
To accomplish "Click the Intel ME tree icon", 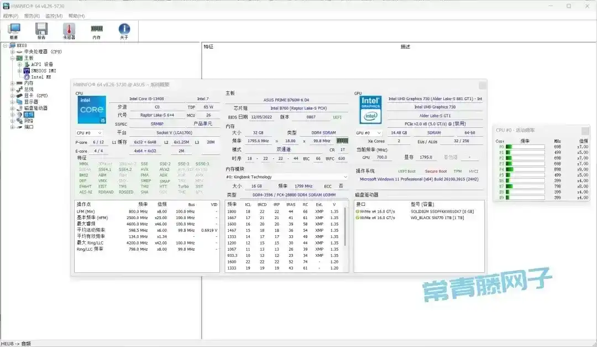I will (x=27, y=77).
